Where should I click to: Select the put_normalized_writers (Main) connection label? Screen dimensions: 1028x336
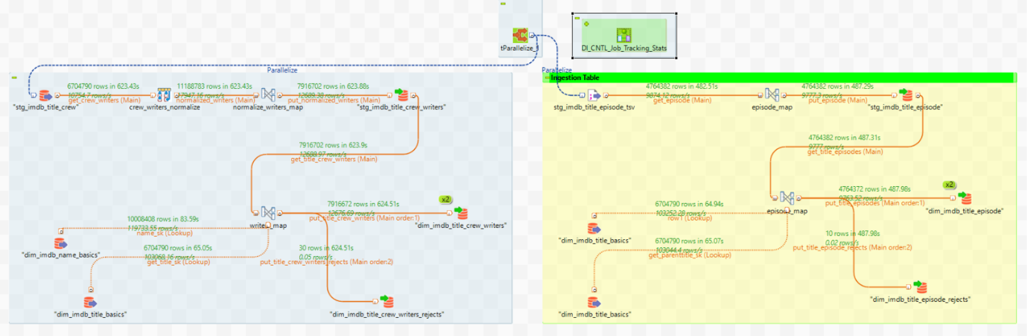pos(334,100)
